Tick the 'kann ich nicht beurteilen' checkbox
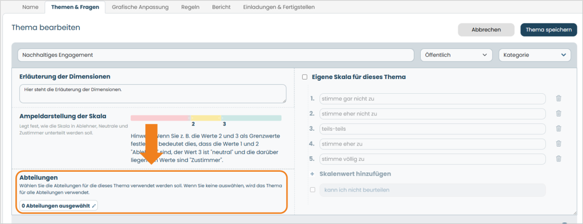 (x=313, y=190)
